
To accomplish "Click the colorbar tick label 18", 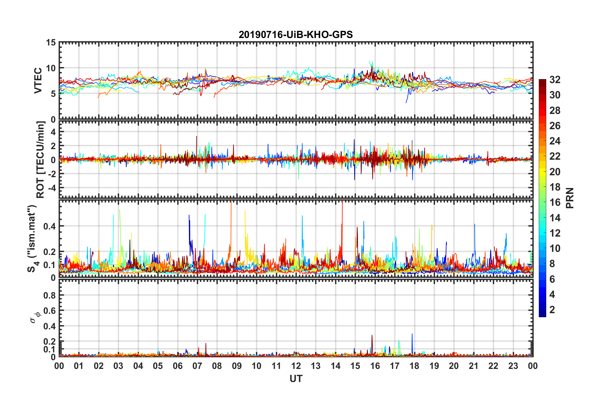I will [x=555, y=187].
